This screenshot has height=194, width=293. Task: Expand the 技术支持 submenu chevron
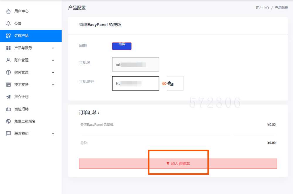pos(53,85)
